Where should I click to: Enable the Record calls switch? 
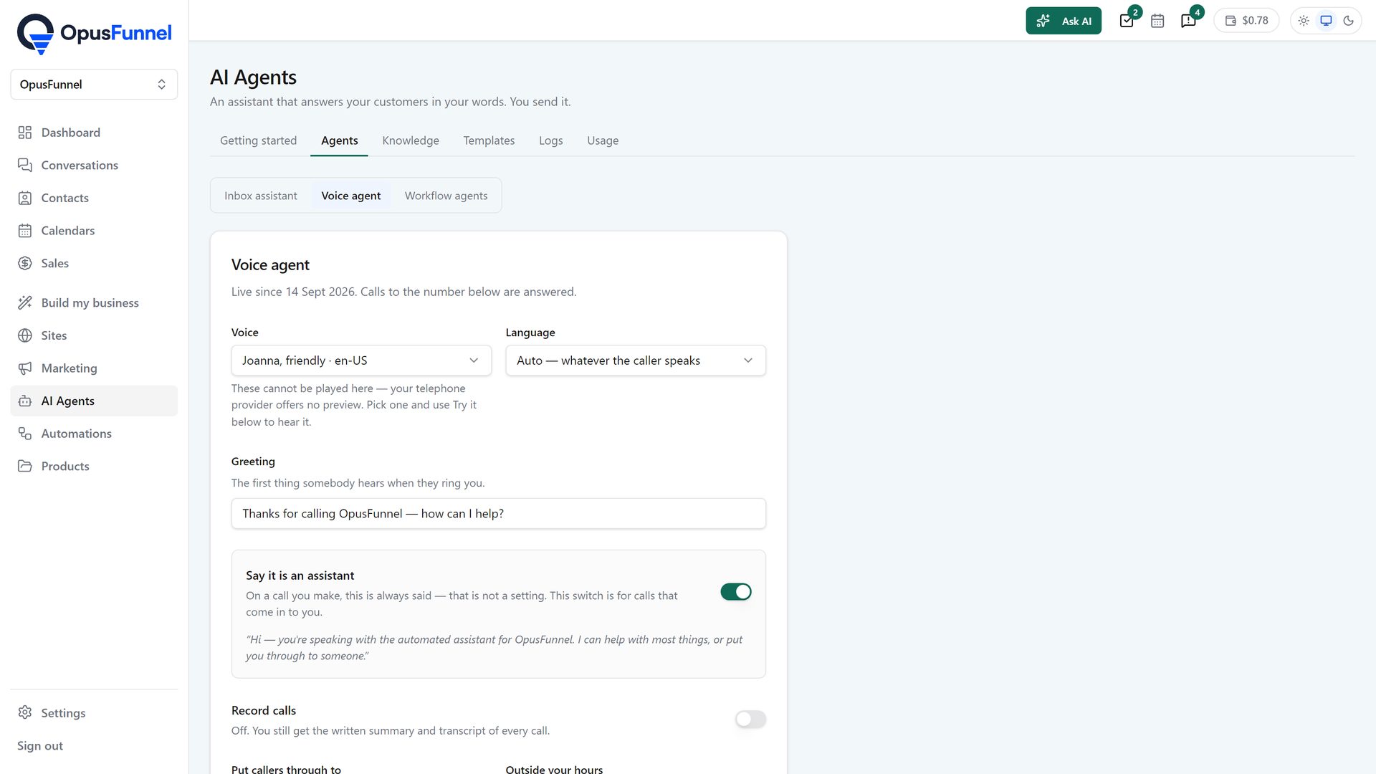[x=750, y=719]
